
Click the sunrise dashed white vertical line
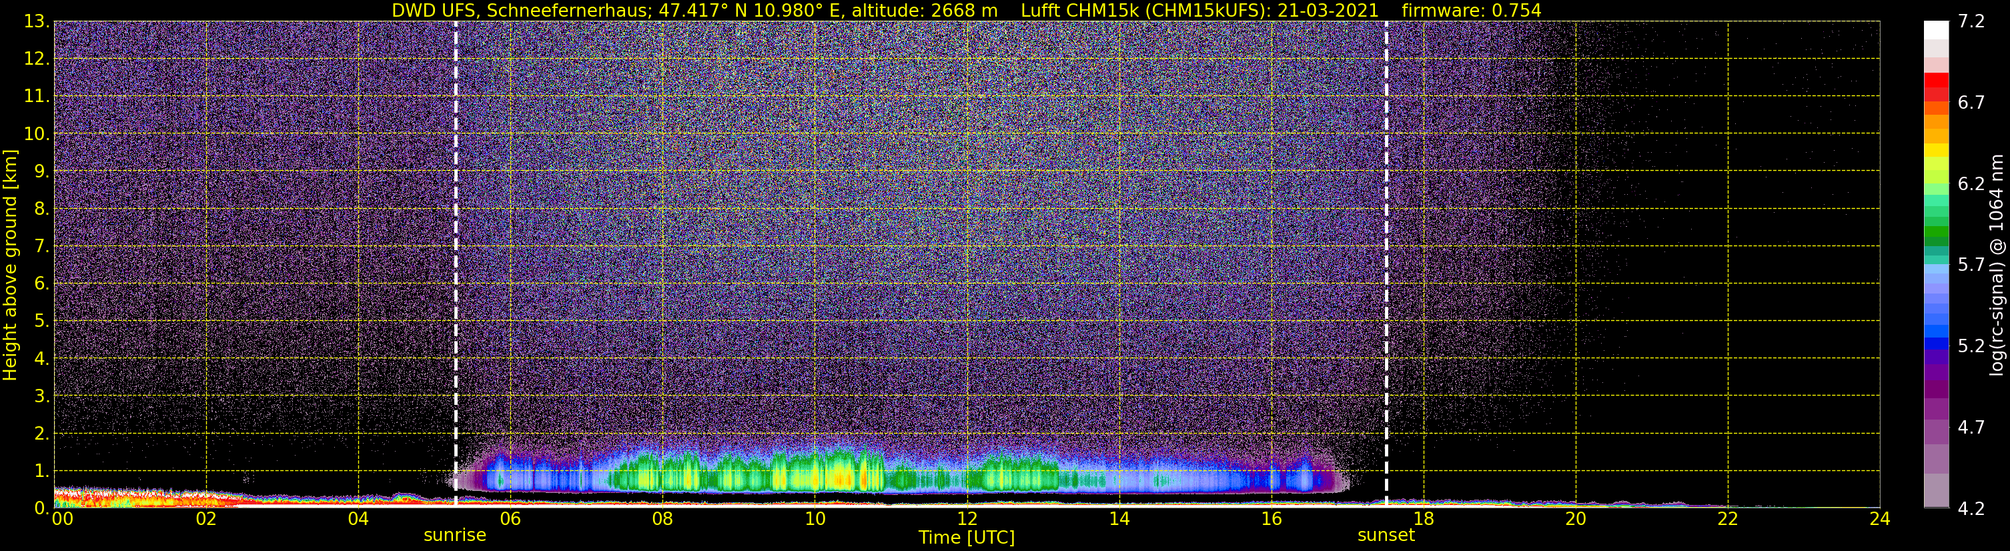coord(456,263)
